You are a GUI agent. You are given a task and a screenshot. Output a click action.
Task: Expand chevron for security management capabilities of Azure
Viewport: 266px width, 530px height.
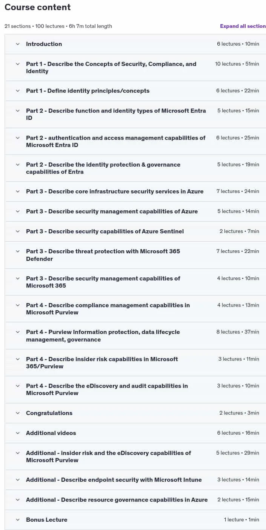tap(18, 211)
